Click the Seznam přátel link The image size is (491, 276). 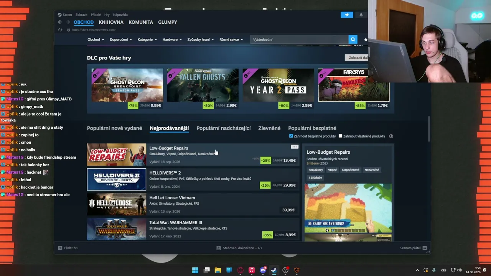click(410, 248)
